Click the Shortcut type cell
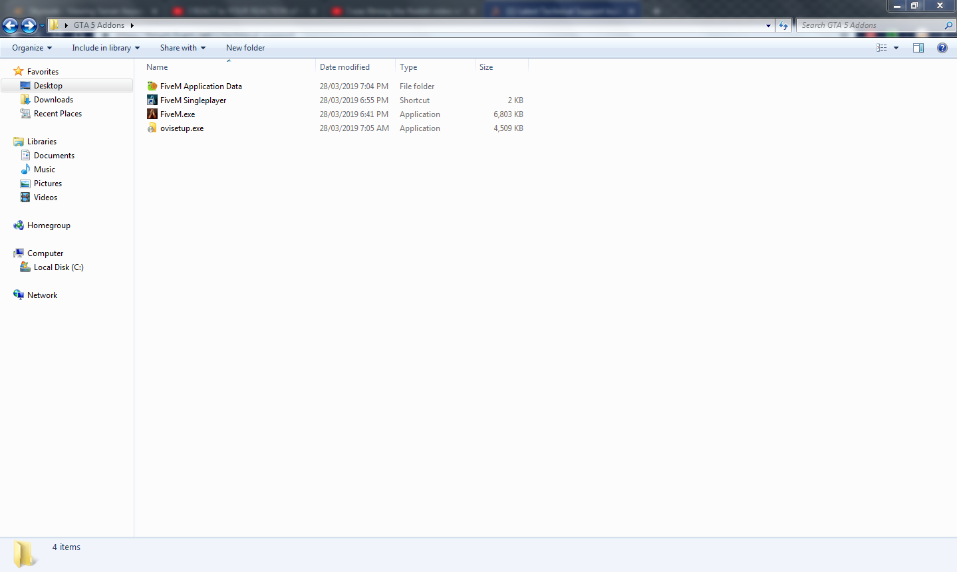This screenshot has width=957, height=572. (x=414, y=100)
